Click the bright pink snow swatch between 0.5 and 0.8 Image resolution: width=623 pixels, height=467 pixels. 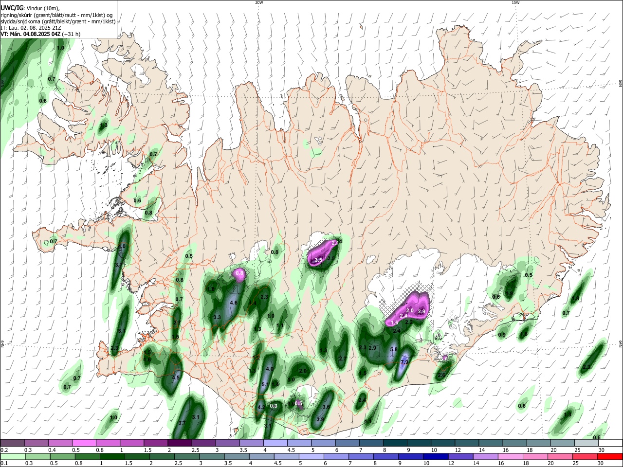tap(84, 443)
